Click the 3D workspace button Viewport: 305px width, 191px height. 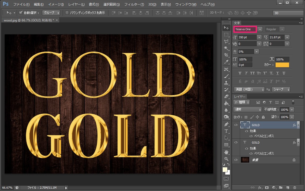[x=288, y=13]
